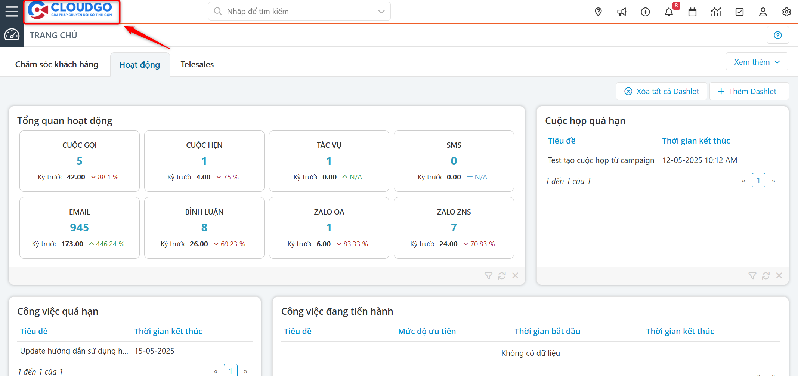Open the settings gear icon

pos(786,12)
